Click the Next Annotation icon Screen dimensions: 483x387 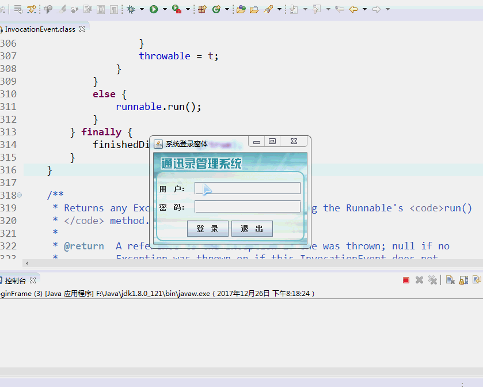[294, 10]
